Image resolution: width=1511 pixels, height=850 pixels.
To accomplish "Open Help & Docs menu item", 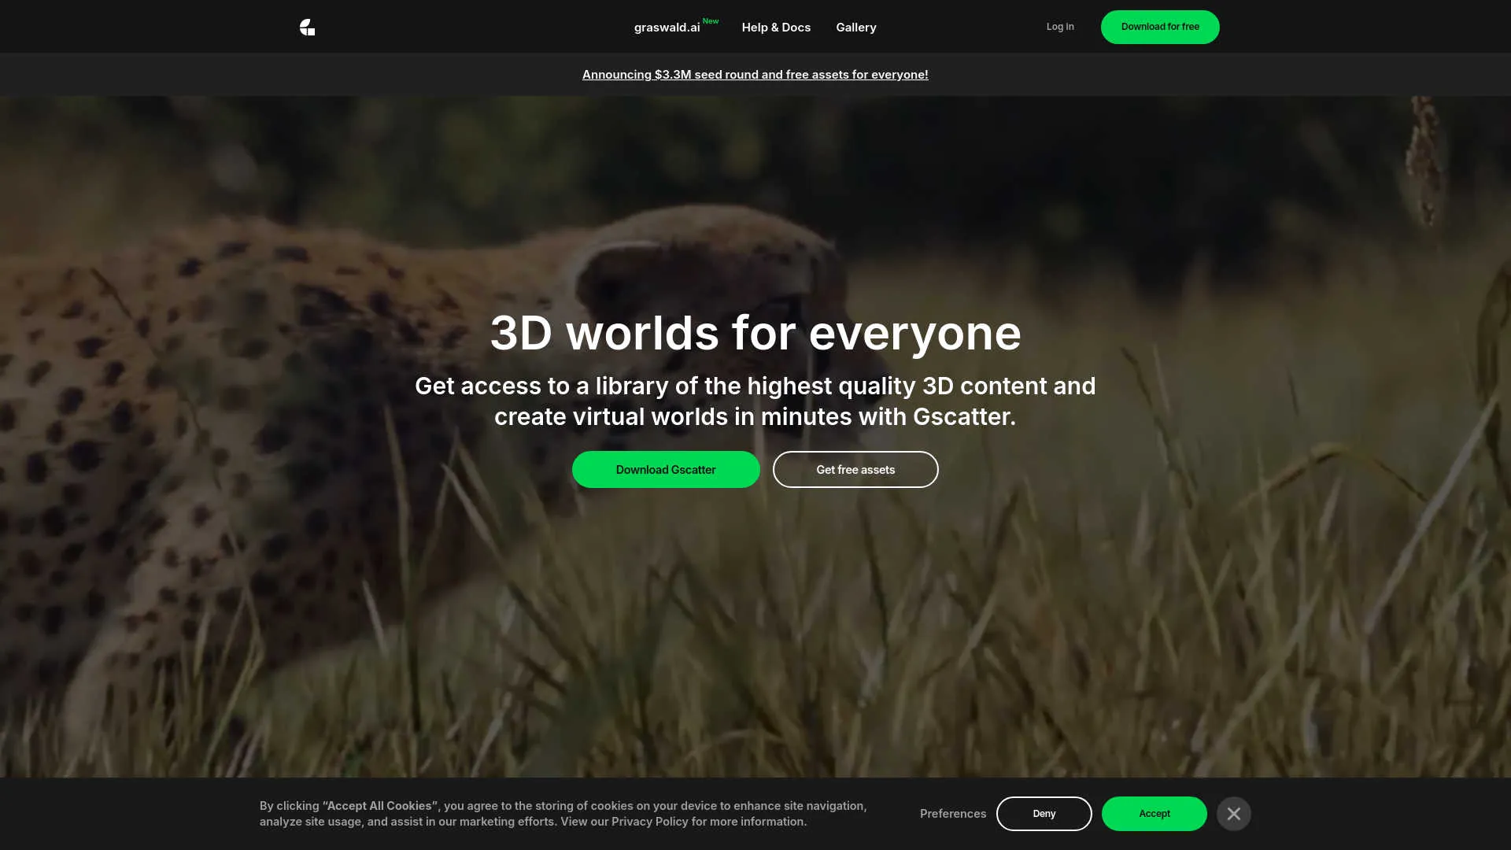I will pos(775,28).
